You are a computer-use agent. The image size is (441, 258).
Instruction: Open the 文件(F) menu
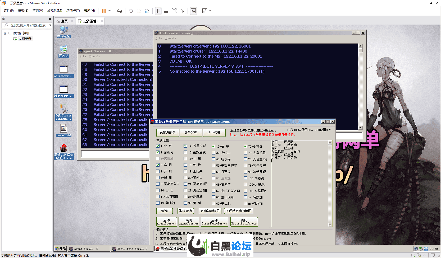click(x=9, y=11)
